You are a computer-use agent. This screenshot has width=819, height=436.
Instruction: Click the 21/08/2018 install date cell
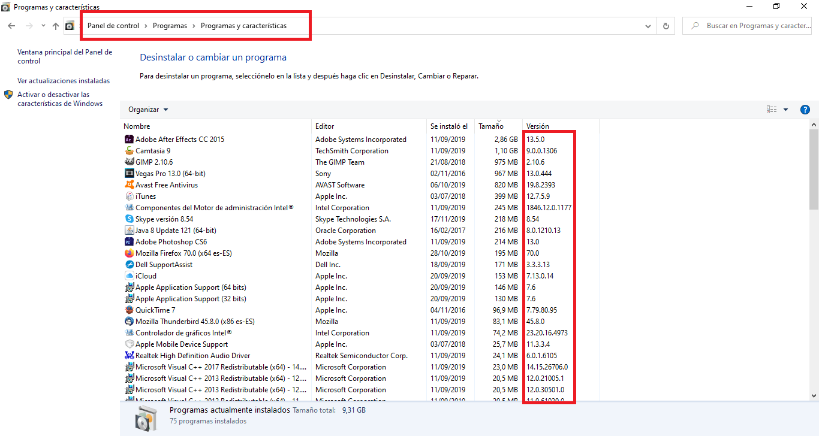(x=447, y=162)
